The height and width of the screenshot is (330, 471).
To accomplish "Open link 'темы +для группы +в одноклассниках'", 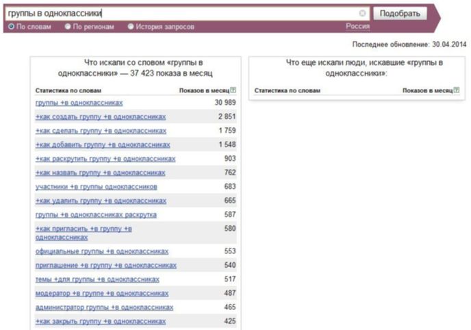I will (97, 279).
